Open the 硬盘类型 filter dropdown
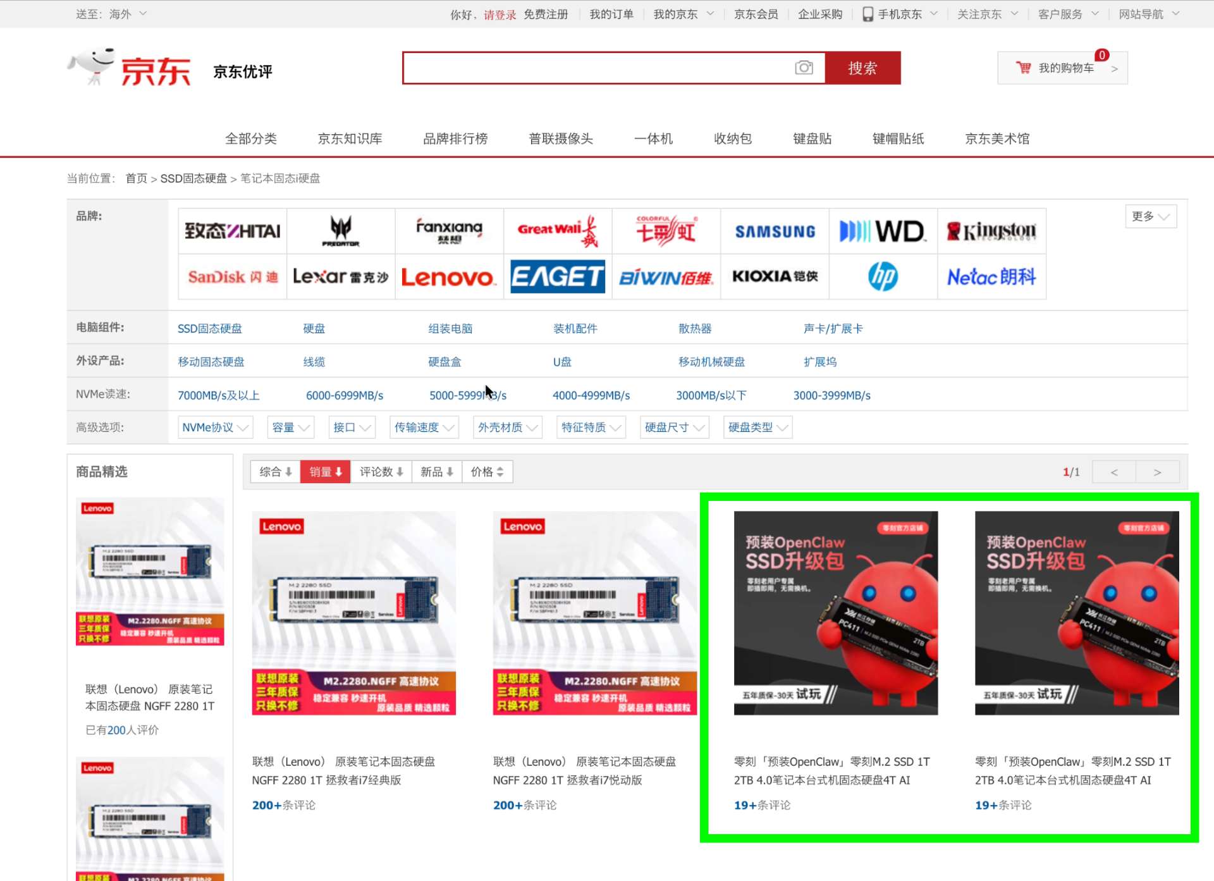This screenshot has height=881, width=1214. [x=758, y=428]
